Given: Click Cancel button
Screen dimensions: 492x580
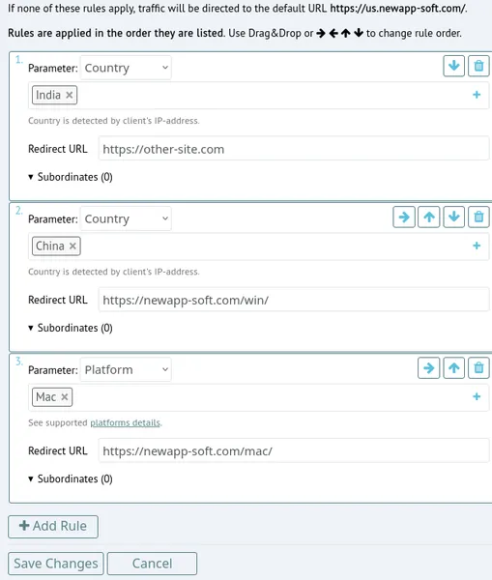Looking at the screenshot, I should (152, 564).
